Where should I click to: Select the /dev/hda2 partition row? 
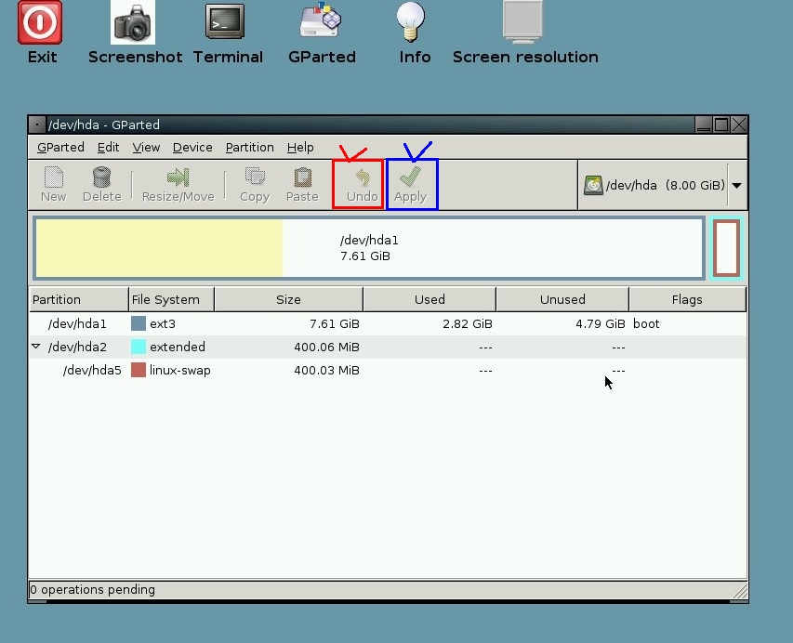388,347
